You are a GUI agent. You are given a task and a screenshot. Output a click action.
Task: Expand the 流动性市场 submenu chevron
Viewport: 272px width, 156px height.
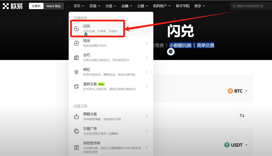[x=146, y=147]
